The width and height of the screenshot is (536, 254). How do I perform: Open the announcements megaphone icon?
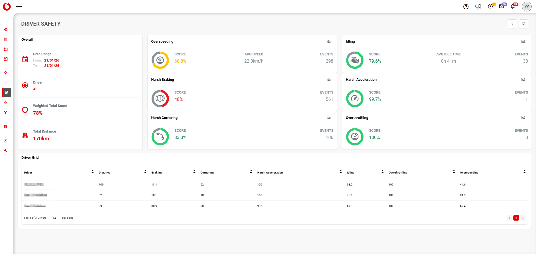[x=478, y=7]
